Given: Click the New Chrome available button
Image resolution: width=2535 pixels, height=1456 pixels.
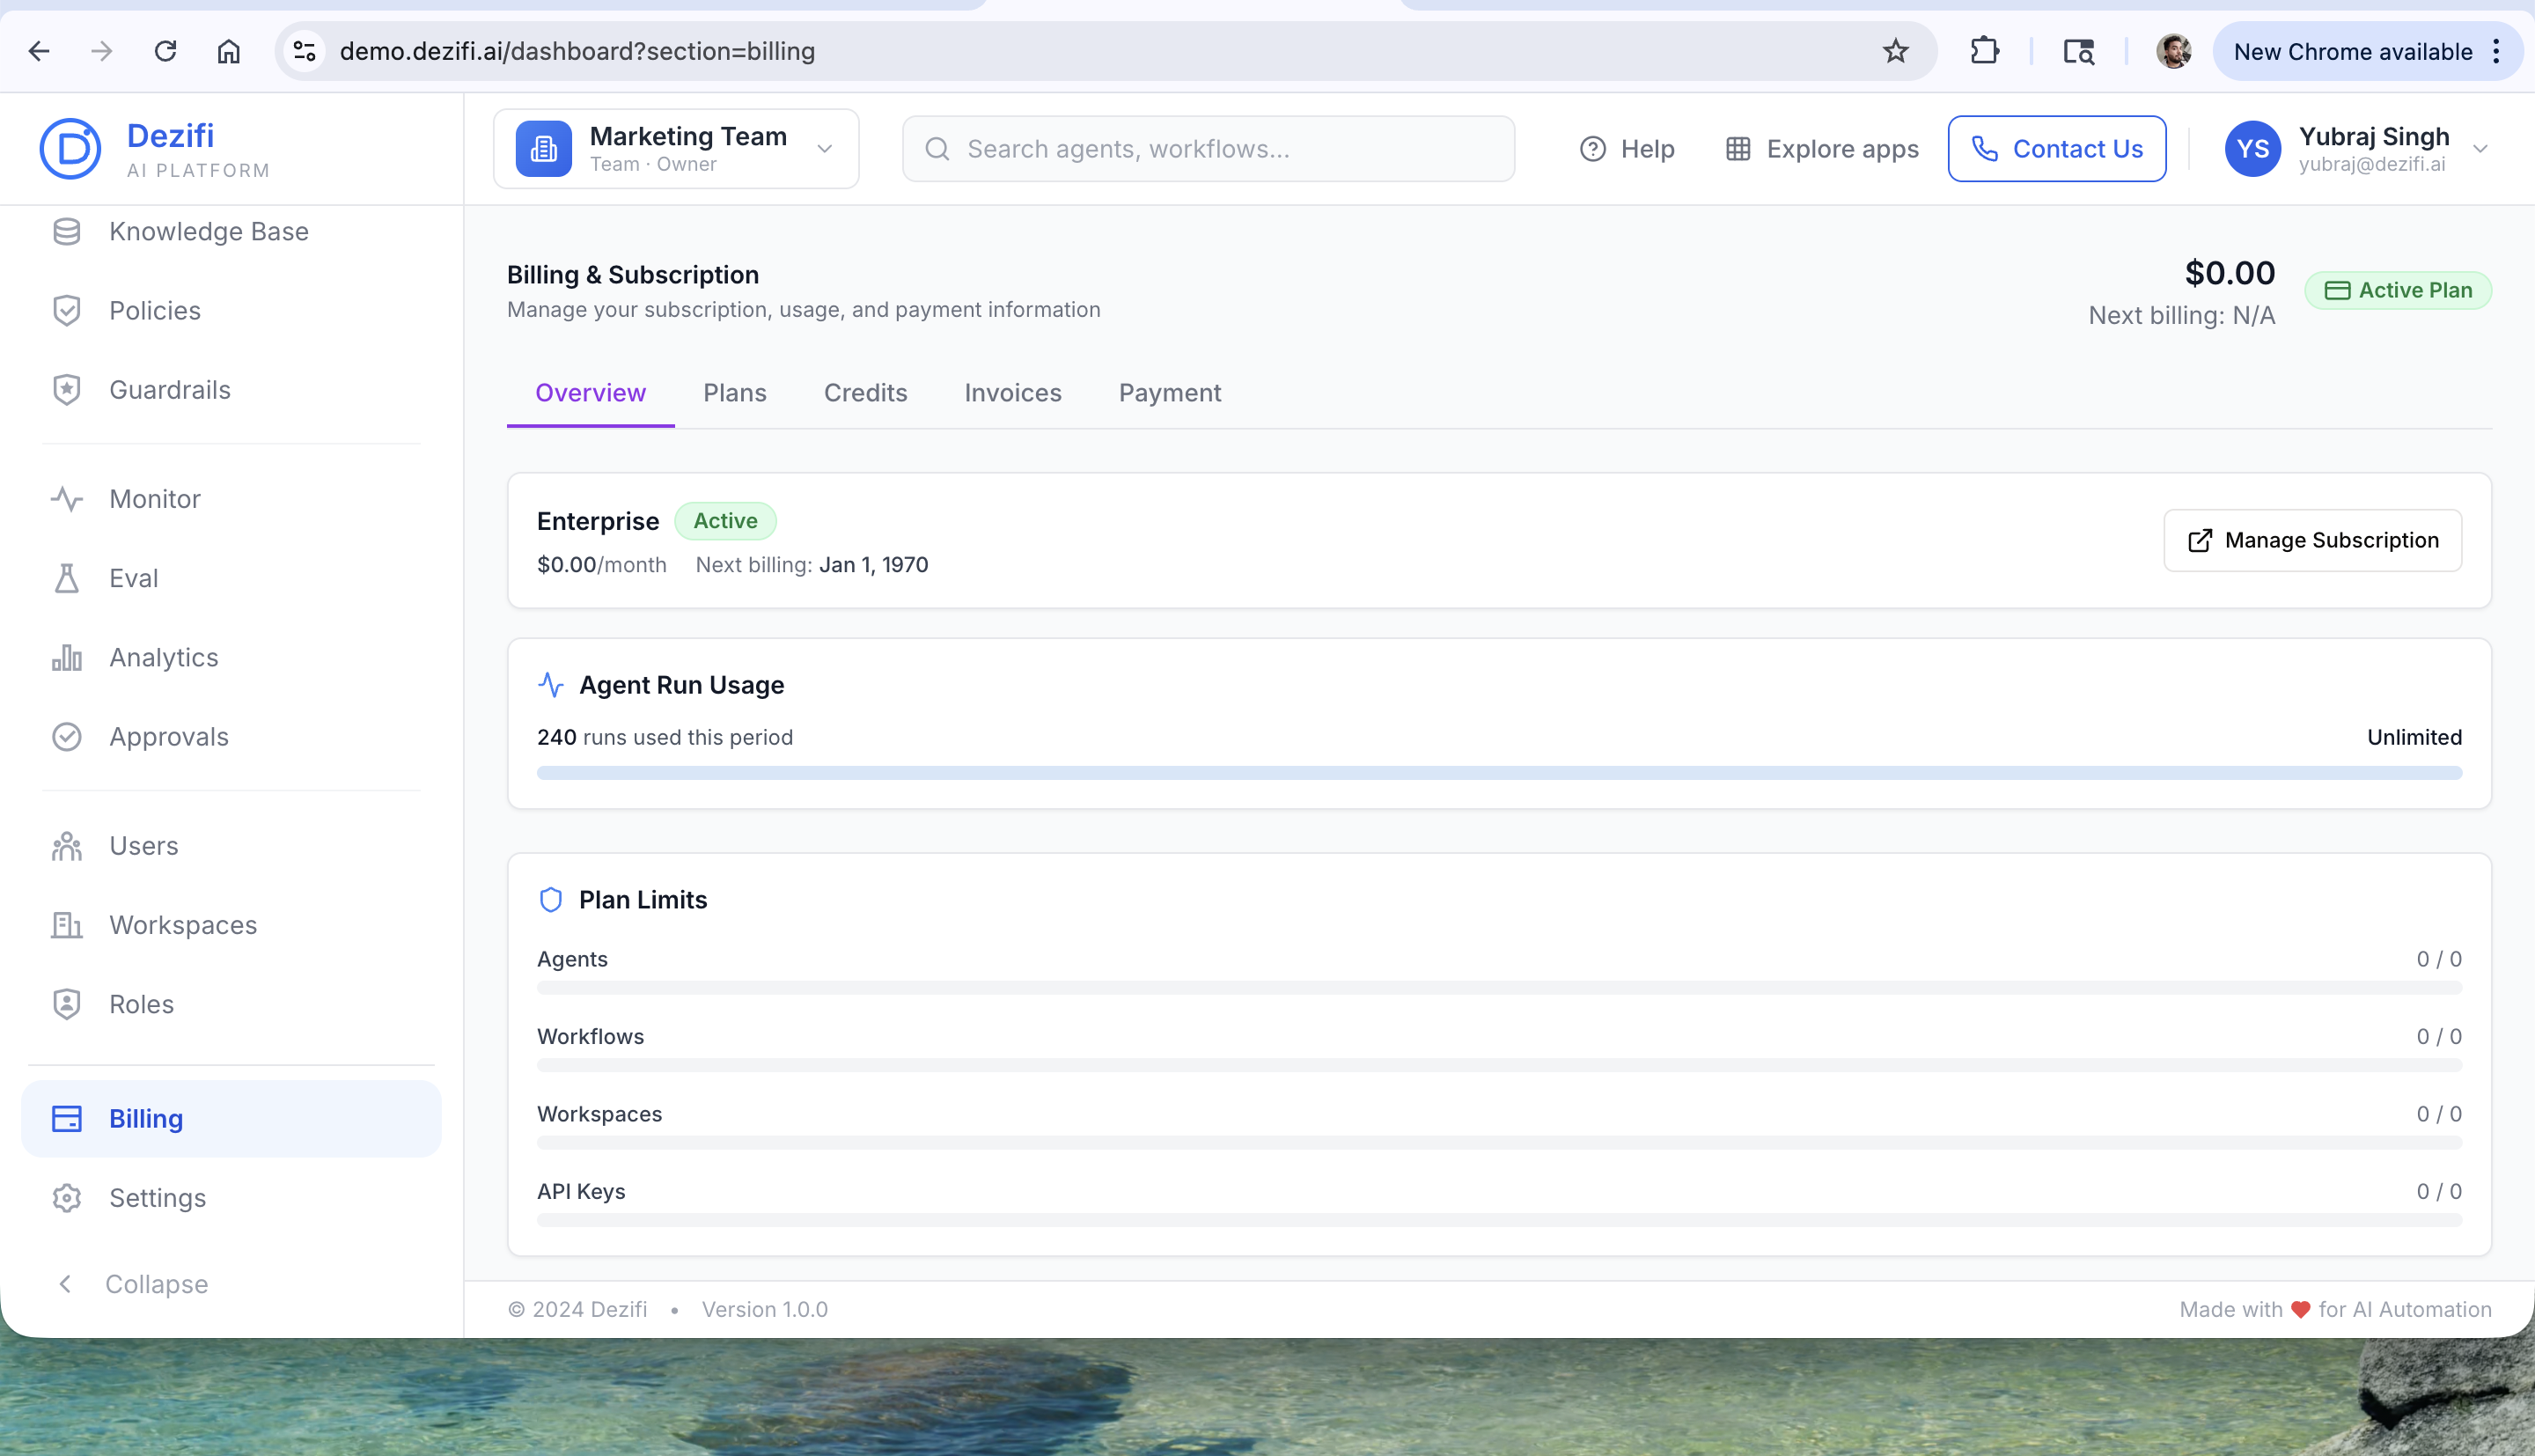Looking at the screenshot, I should point(2352,52).
